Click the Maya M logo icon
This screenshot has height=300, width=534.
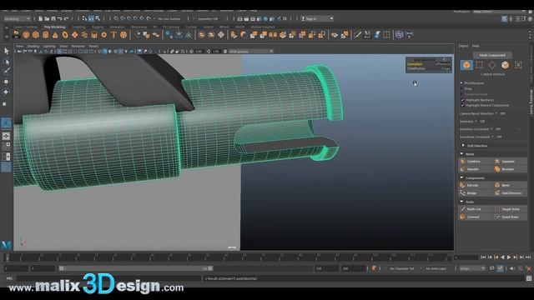6,246
